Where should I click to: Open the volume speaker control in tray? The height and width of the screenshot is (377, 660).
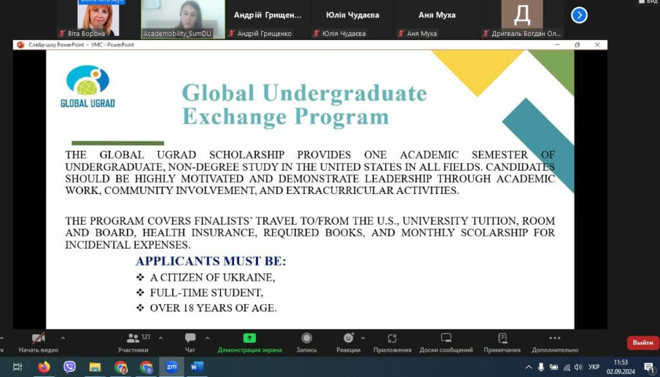(578, 367)
